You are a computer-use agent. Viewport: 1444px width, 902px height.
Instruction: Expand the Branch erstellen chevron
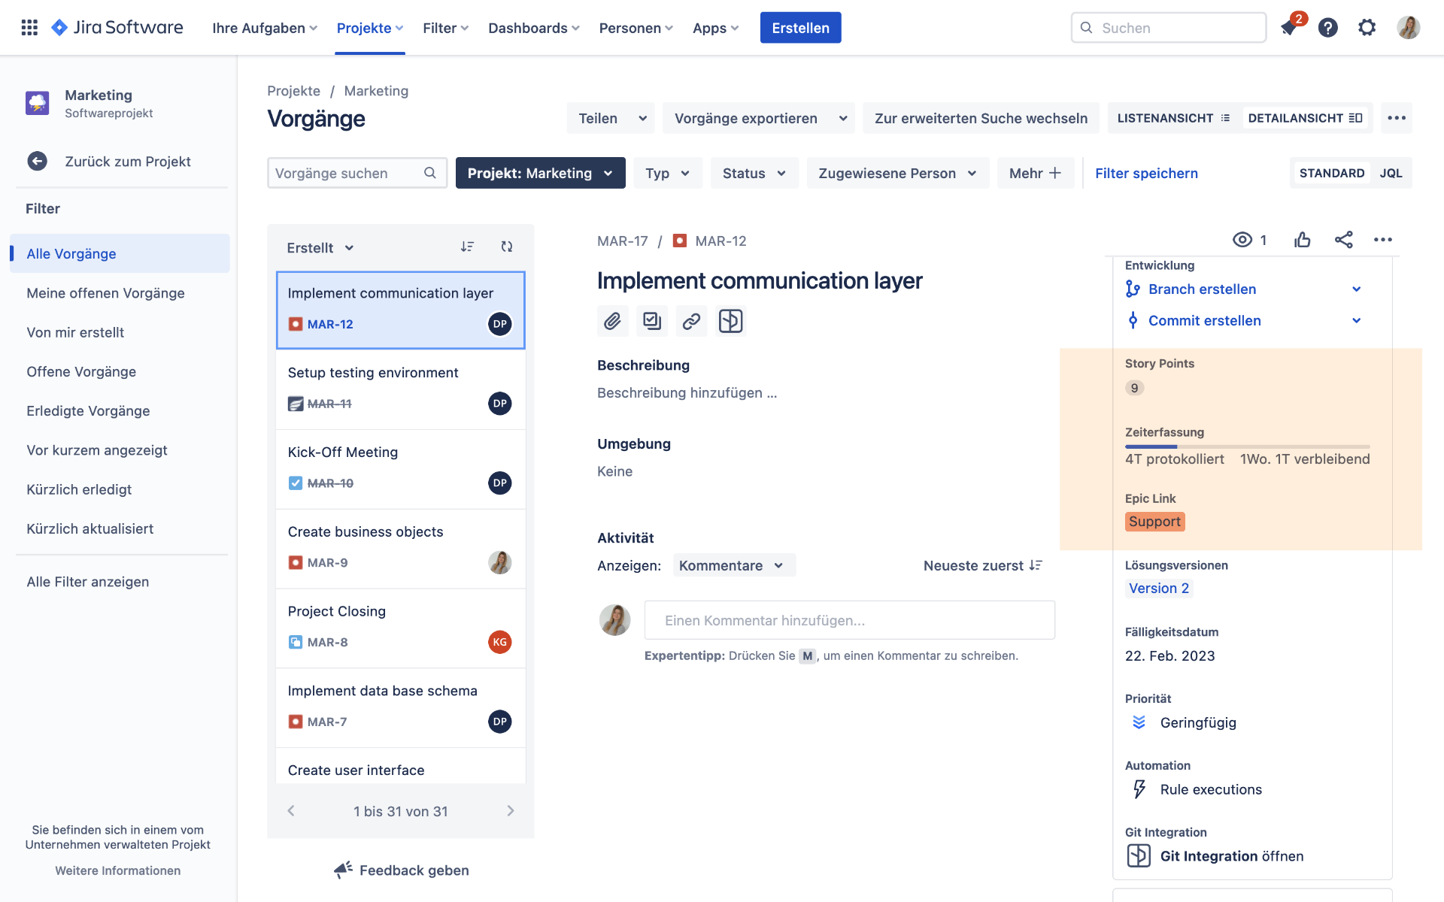pyautogui.click(x=1357, y=289)
